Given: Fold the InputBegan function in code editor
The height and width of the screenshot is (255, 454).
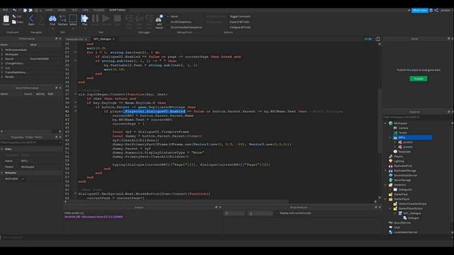Looking at the screenshot, I should pyautogui.click(x=75, y=94).
